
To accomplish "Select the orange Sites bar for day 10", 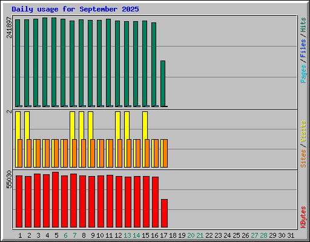I will point(102,153).
